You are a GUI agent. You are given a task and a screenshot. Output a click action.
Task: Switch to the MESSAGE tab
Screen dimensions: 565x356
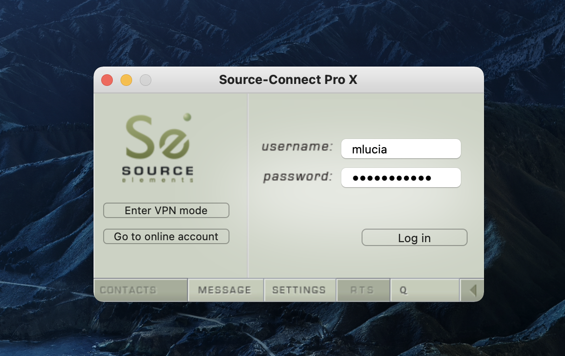[x=225, y=290]
